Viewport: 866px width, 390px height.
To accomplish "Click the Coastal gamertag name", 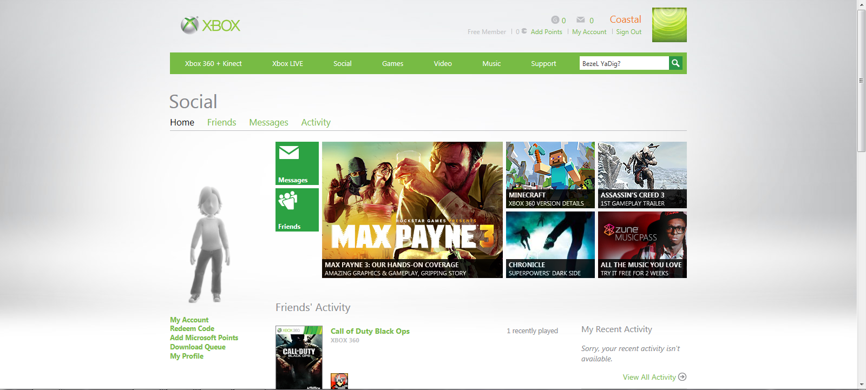I will tap(625, 19).
